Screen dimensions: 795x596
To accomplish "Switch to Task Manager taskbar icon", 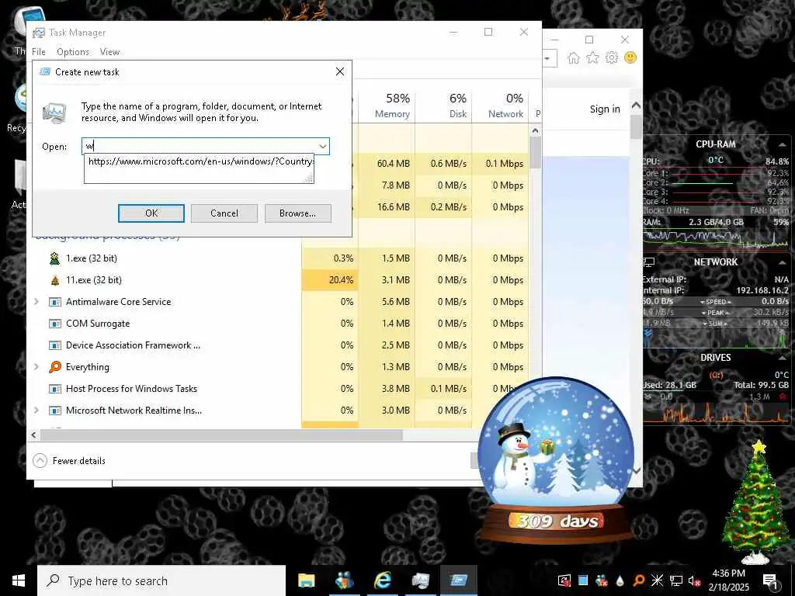I will coord(420,580).
